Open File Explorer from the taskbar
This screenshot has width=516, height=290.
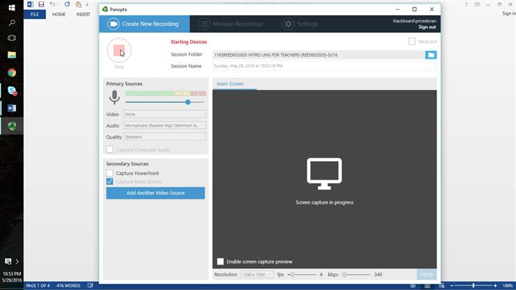pyautogui.click(x=12, y=55)
